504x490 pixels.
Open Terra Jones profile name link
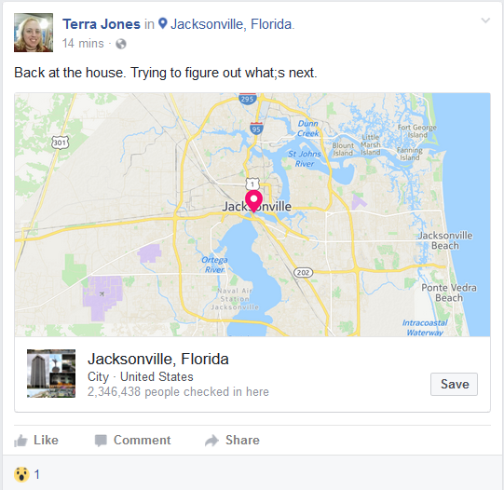tap(102, 24)
